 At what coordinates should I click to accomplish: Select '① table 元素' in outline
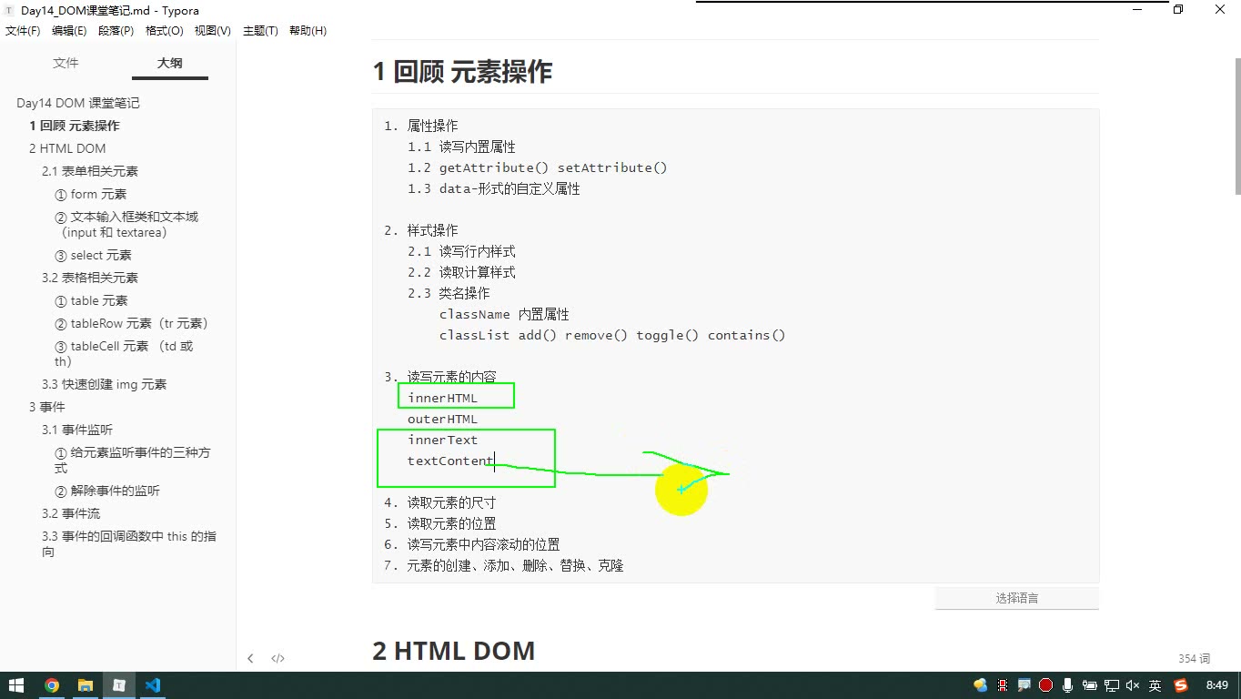[91, 300]
